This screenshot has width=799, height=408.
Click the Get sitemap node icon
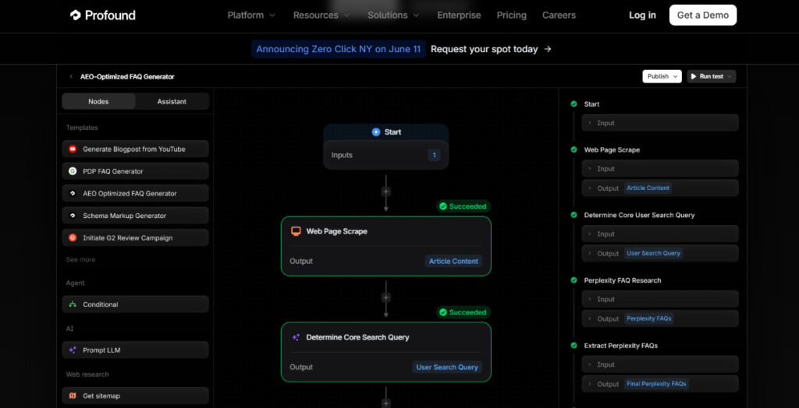tap(73, 396)
